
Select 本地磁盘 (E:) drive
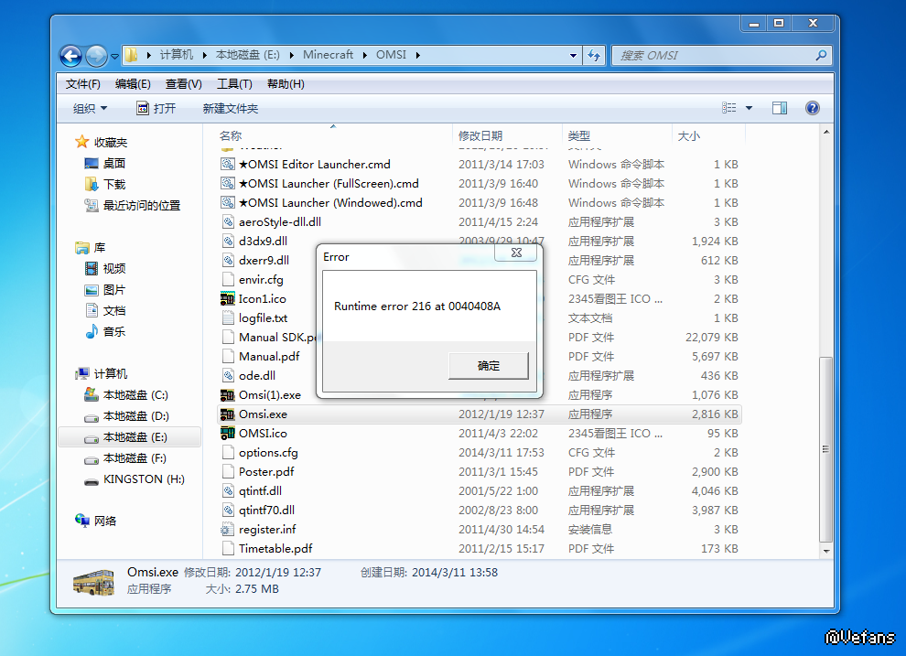pos(129,437)
